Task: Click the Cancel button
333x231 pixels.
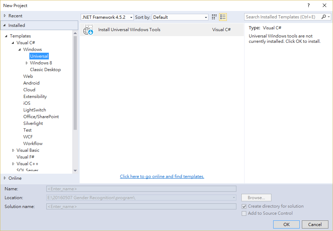Action: coord(315,224)
